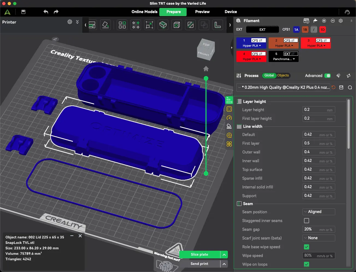Open the Seam position dropdown
The image size is (356, 272).
pyautogui.click(x=319, y=212)
